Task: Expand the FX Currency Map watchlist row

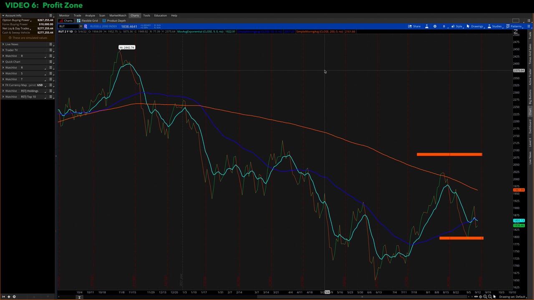Action: [3, 85]
